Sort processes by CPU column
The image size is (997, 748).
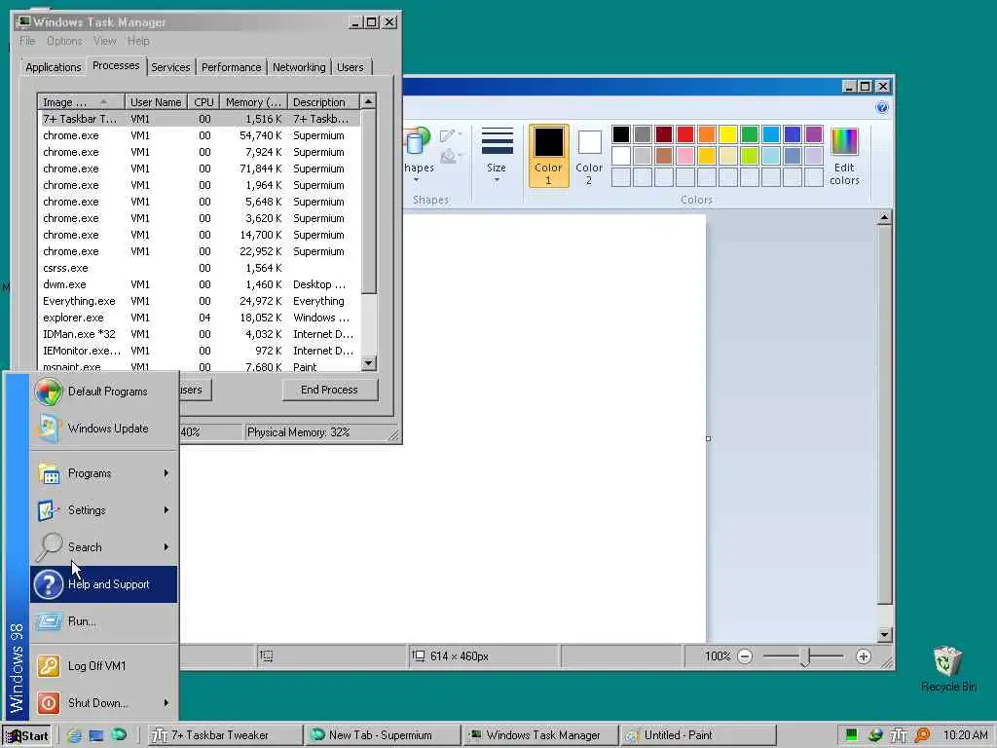click(x=204, y=102)
